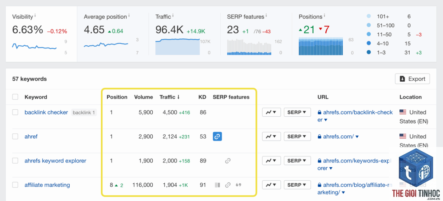Open the ahrefs.com/blog/affiliate-marketing URL link
The height and width of the screenshot is (201, 443).
tap(356, 189)
